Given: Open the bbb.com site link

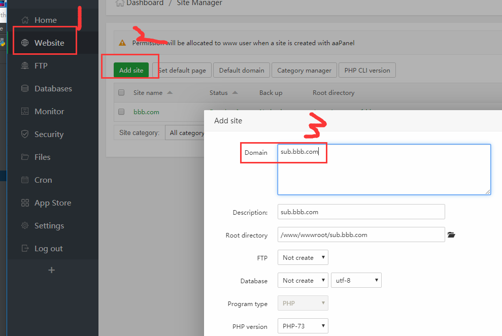Looking at the screenshot, I should [146, 112].
